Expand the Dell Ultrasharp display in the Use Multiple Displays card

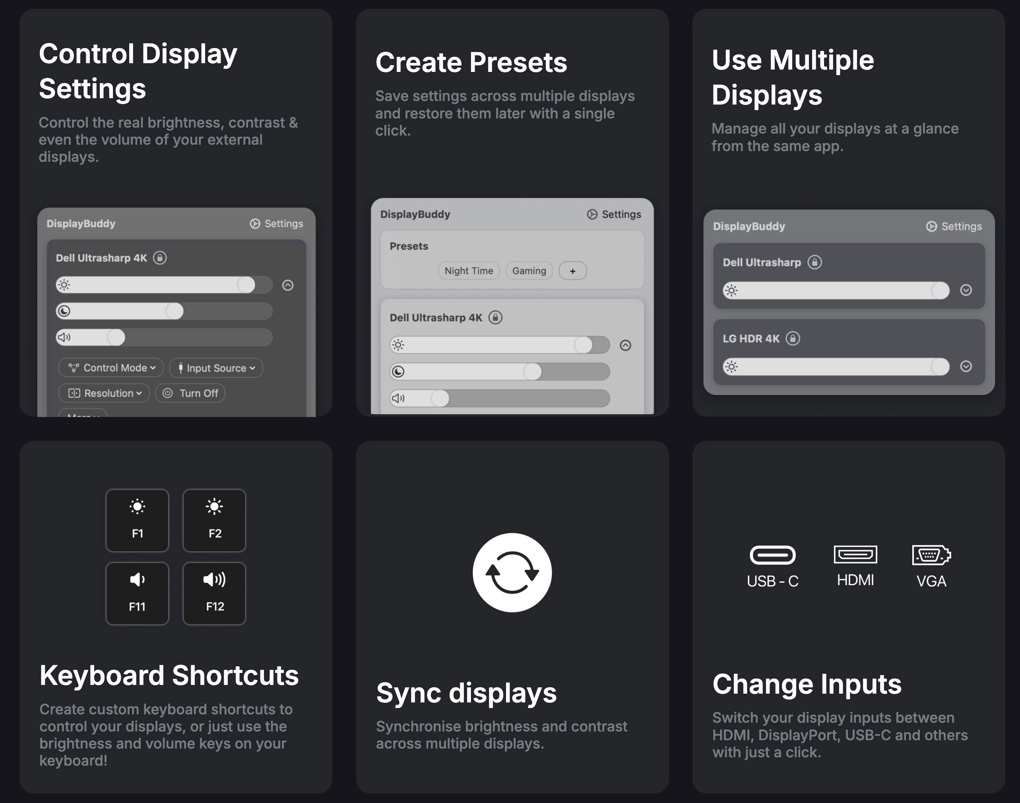tap(966, 290)
